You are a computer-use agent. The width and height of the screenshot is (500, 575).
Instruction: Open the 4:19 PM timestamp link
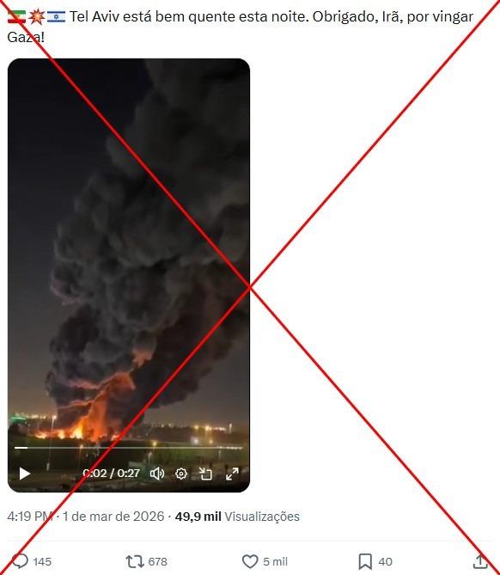tap(30, 517)
